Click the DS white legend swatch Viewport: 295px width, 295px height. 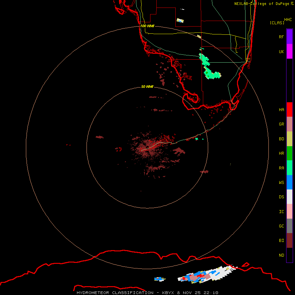click(x=289, y=197)
